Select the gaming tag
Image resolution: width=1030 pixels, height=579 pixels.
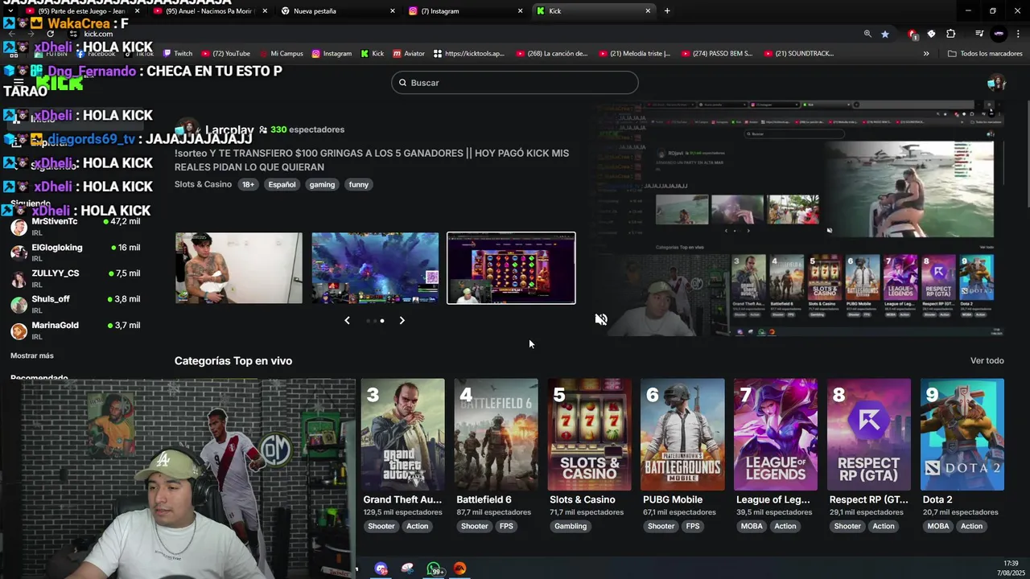[322, 184]
